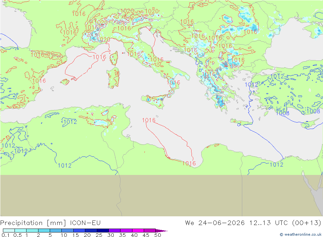Click the 'Precipitation [mm] ICON-EU' title

coord(50,223)
